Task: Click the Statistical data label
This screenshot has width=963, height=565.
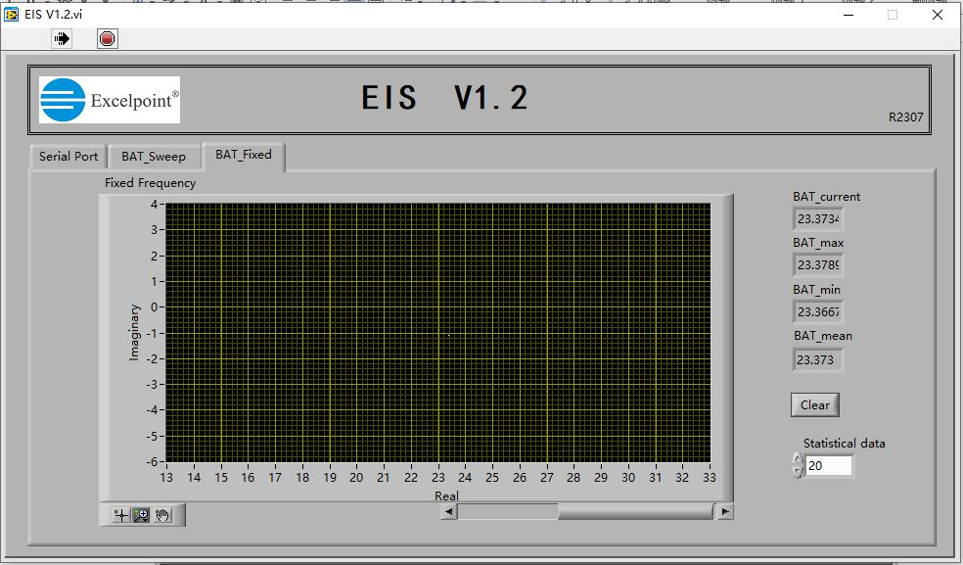Action: [844, 444]
